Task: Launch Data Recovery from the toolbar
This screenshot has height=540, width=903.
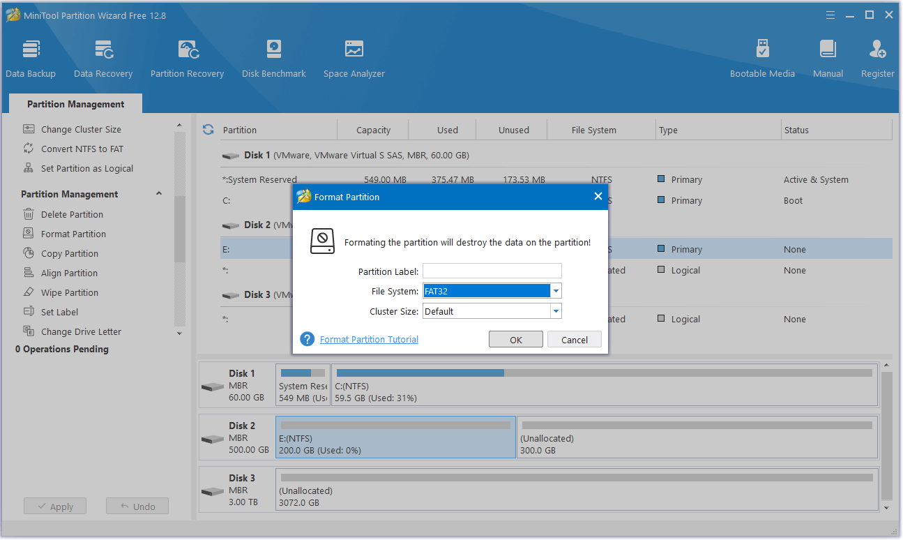Action: pyautogui.click(x=103, y=59)
